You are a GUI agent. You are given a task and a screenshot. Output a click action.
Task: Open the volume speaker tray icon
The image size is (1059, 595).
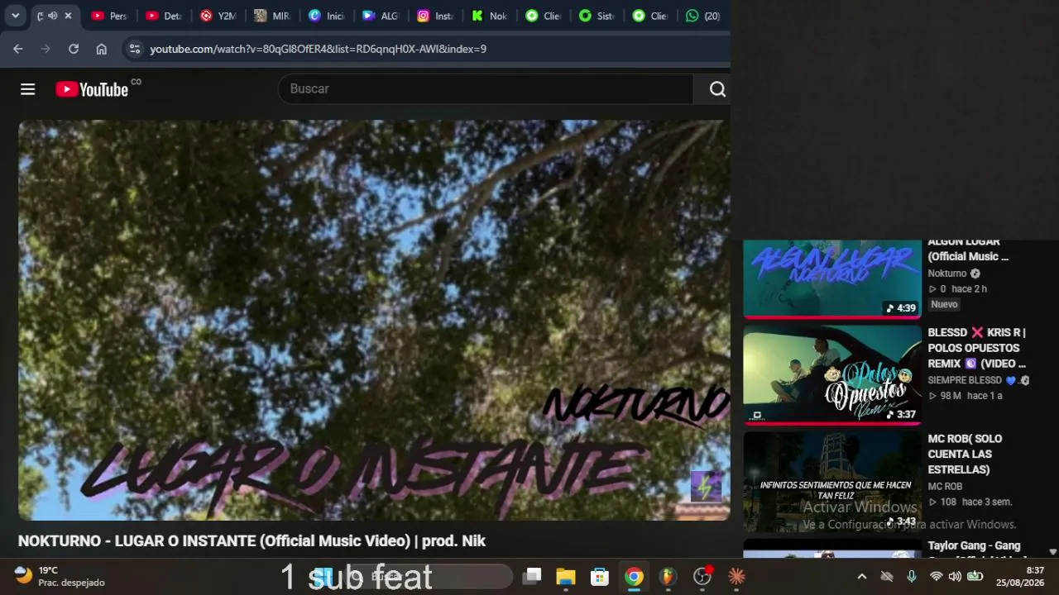[x=955, y=576]
